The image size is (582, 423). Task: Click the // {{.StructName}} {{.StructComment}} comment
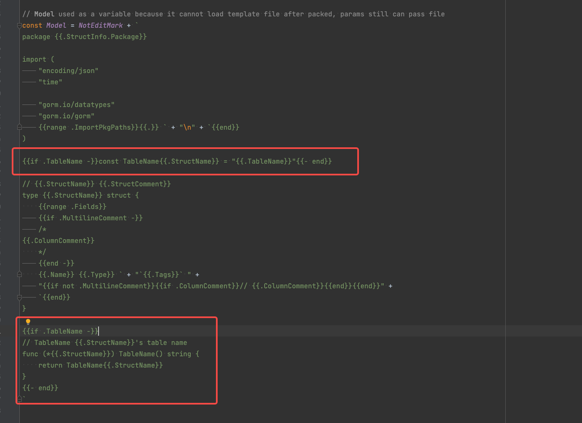tap(96, 184)
